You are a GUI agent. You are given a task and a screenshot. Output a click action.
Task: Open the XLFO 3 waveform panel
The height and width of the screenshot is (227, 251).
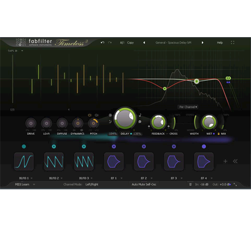84,162
